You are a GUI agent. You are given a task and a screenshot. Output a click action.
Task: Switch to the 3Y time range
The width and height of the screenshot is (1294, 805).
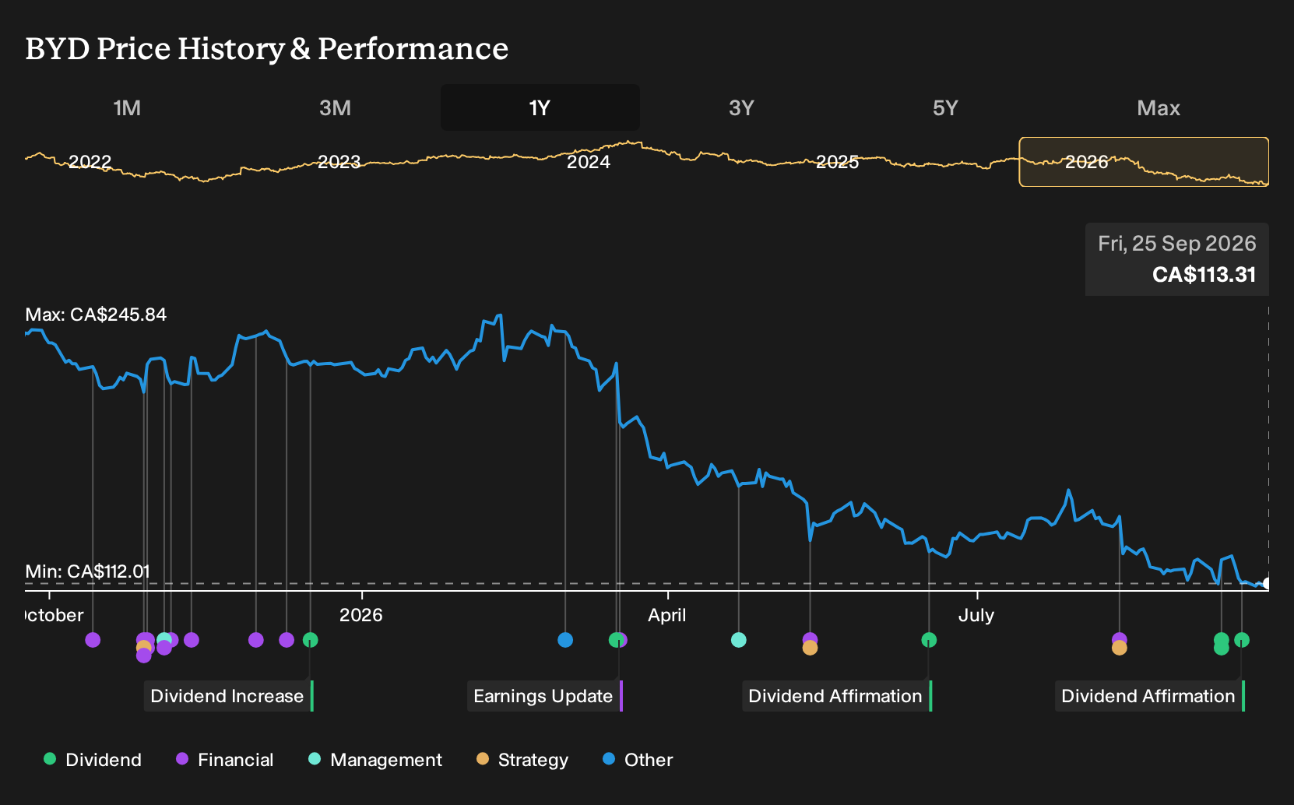click(x=741, y=107)
